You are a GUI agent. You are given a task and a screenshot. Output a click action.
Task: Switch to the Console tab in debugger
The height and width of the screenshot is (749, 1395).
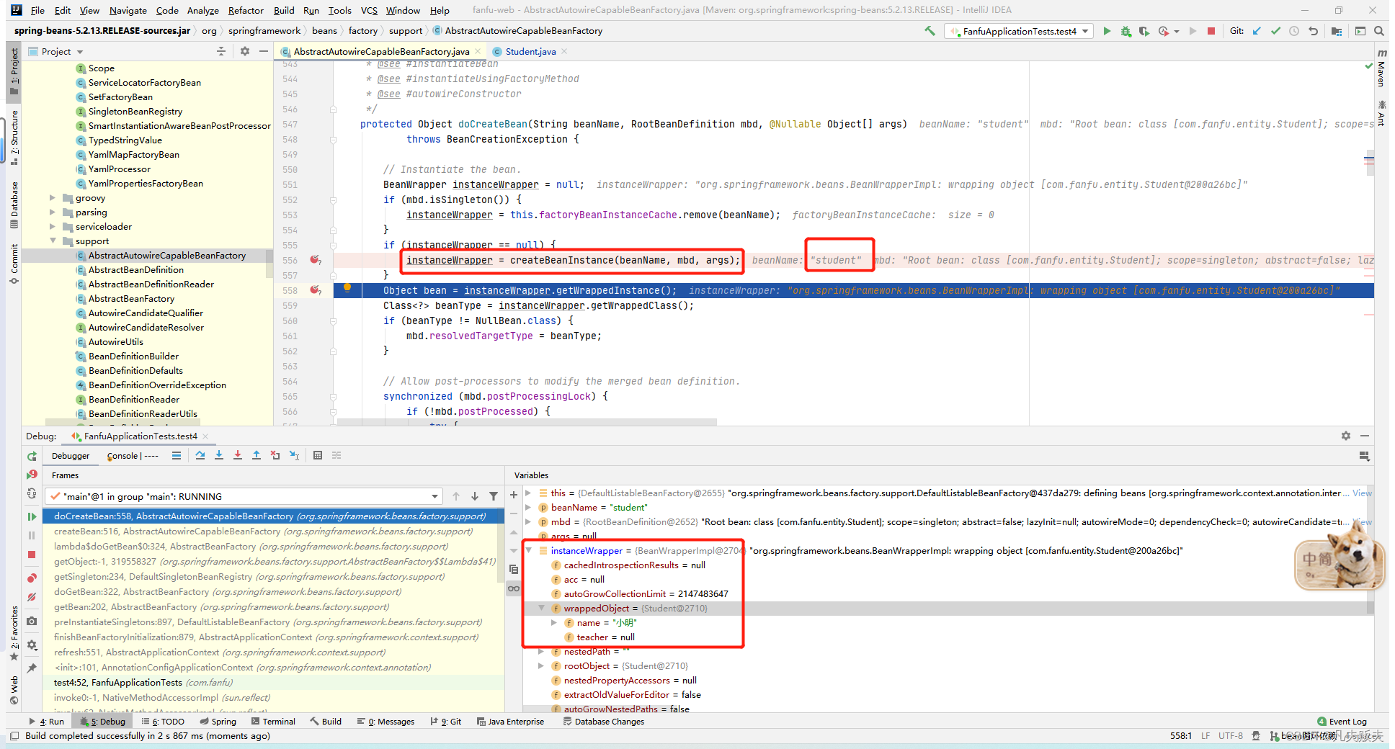133,455
